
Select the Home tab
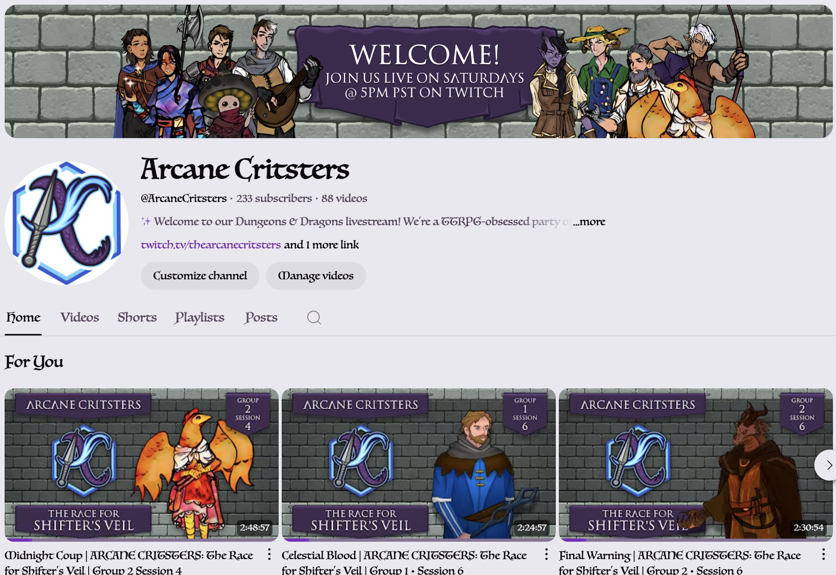[23, 317]
